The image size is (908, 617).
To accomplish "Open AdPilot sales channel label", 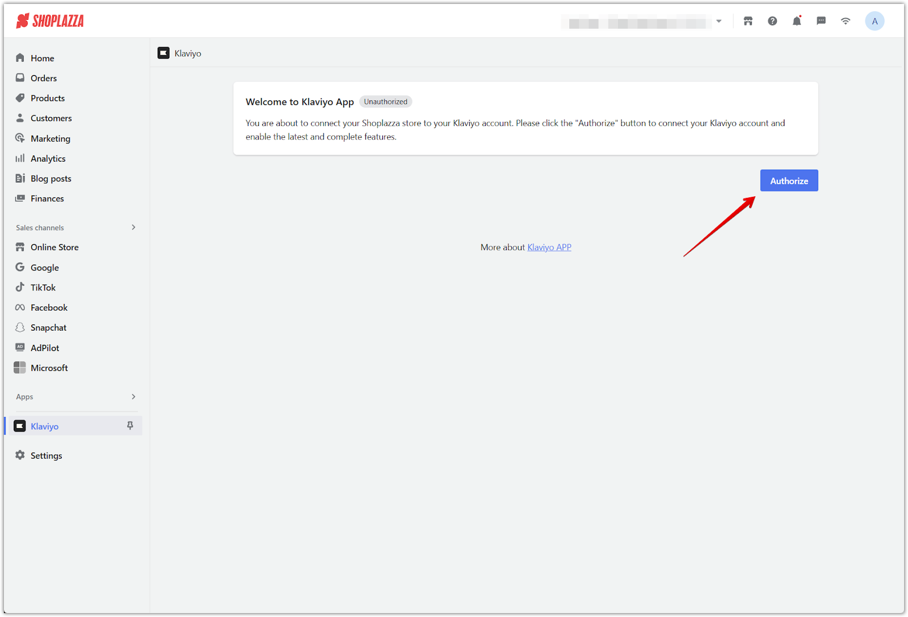I will click(45, 348).
